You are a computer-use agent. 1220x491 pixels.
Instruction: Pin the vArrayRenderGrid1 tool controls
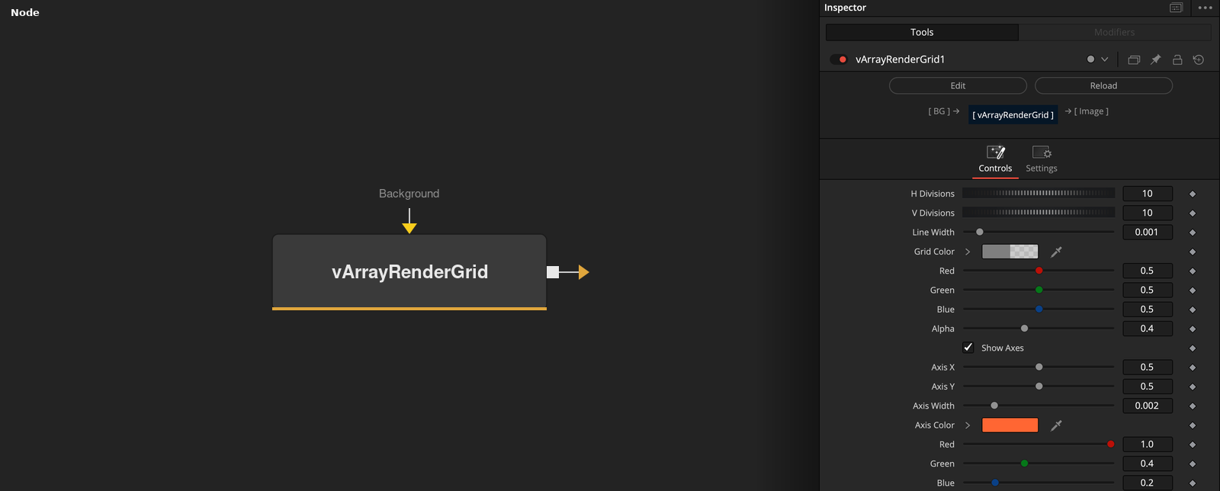pos(1156,59)
